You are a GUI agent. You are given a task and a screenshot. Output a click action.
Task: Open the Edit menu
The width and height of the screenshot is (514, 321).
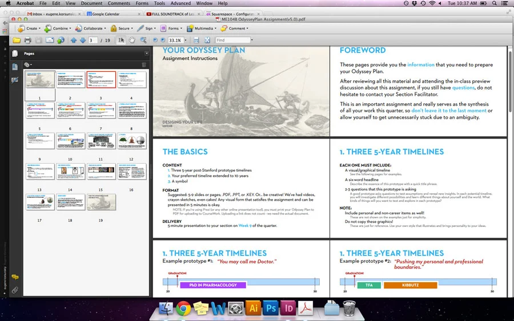coord(56,3)
